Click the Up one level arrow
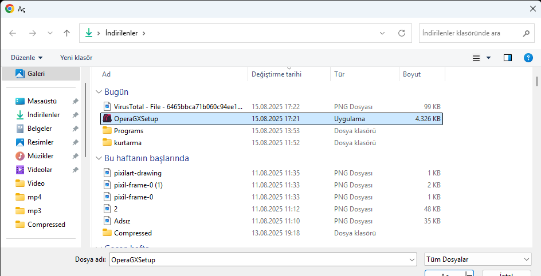Viewport: 541px width, 276px height. tap(66, 33)
